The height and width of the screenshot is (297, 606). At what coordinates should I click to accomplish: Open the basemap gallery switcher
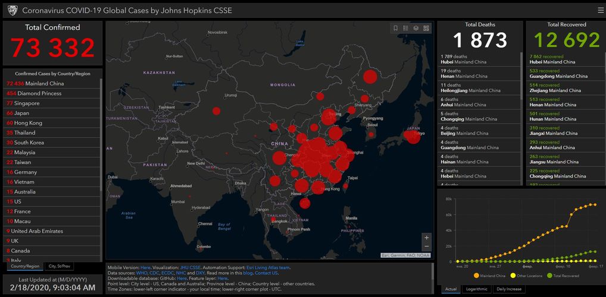(426, 28)
